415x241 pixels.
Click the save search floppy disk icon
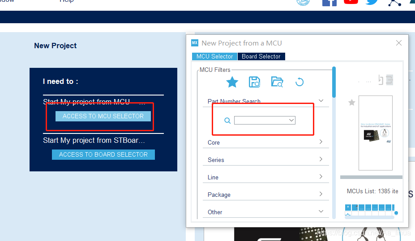[x=254, y=82]
